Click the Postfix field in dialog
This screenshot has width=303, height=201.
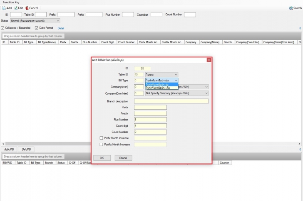[x=150, y=113]
